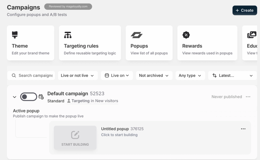Toggle the Default campaign live switch
Screen dimensions: 260x160
[29, 97]
